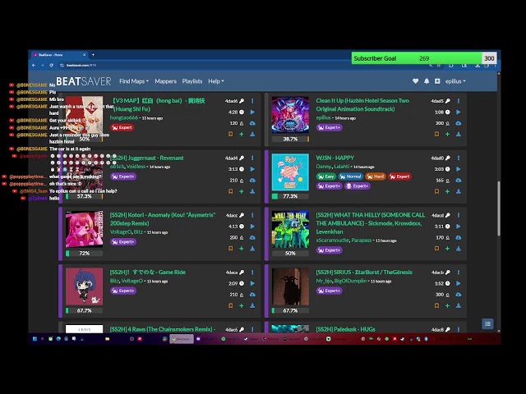This screenshot has width=526, height=394.
Task: Reload the BeatSaver page
Action: point(51,66)
